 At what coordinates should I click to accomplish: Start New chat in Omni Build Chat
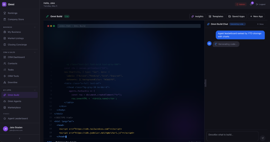click(260, 24)
